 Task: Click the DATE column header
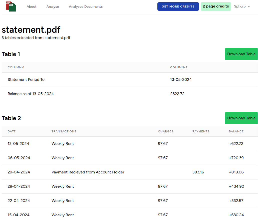click(x=12, y=131)
